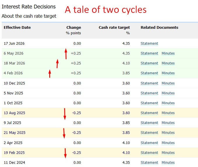198x167 pixels.
Task: Open the Minutes for 19 Feb 2025
Action: tap(168, 153)
